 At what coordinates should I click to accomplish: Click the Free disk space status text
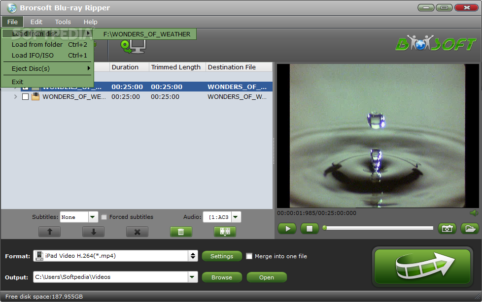(x=44, y=297)
